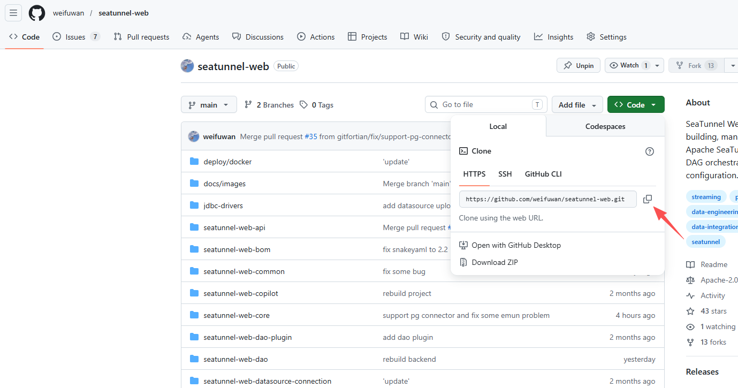Expand the main branch selector dropdown
The width and height of the screenshot is (738, 388).
point(209,105)
